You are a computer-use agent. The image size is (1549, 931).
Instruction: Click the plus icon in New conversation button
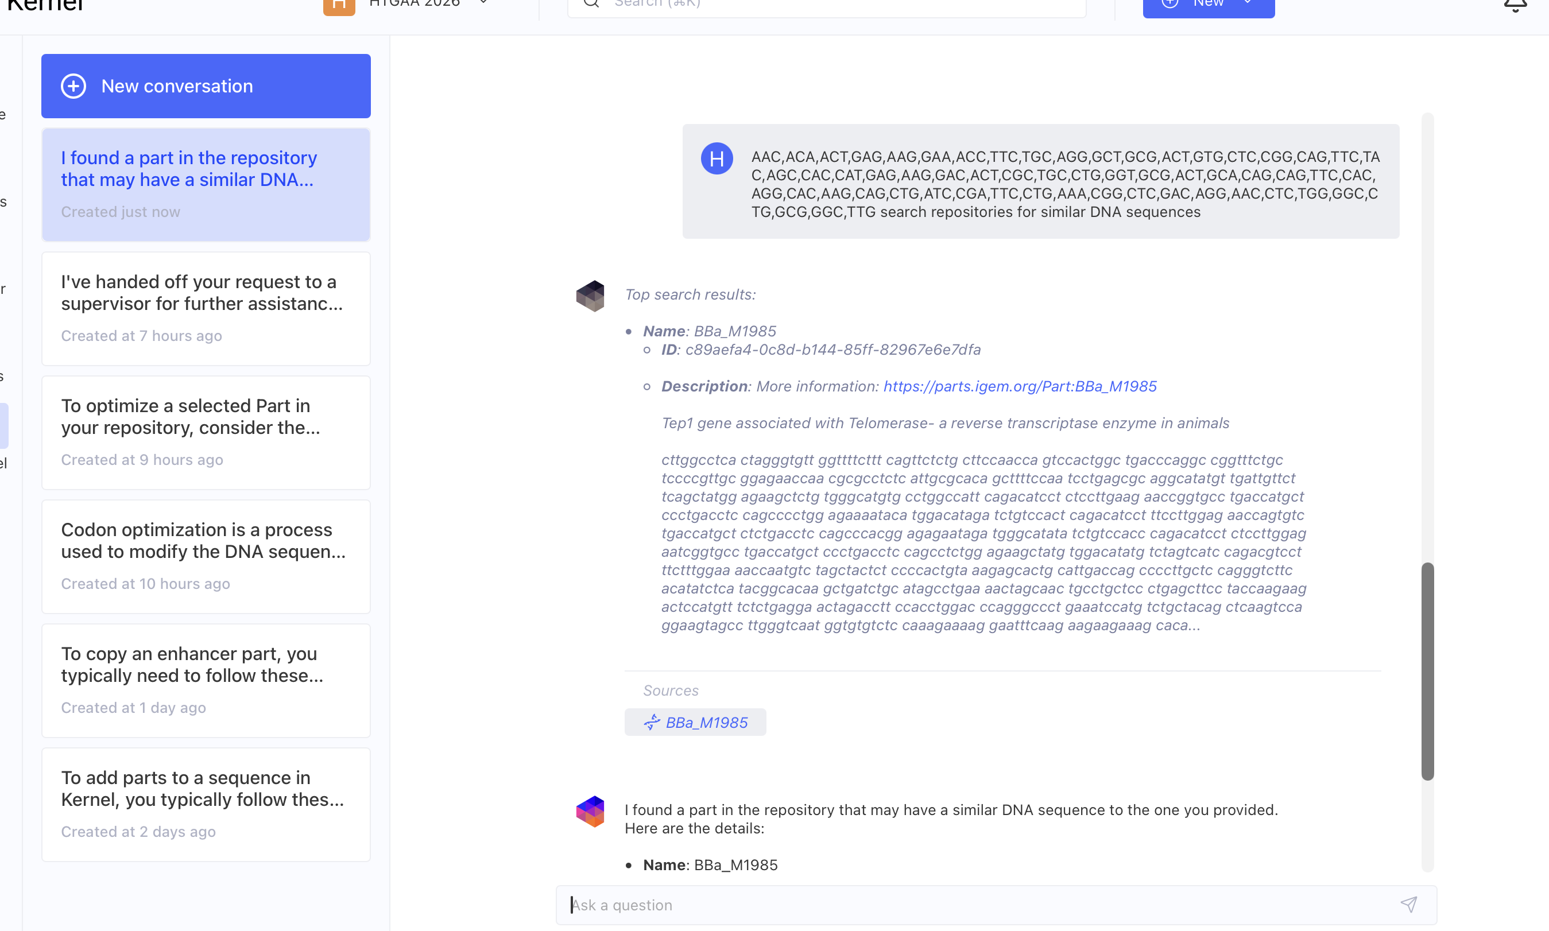73,86
